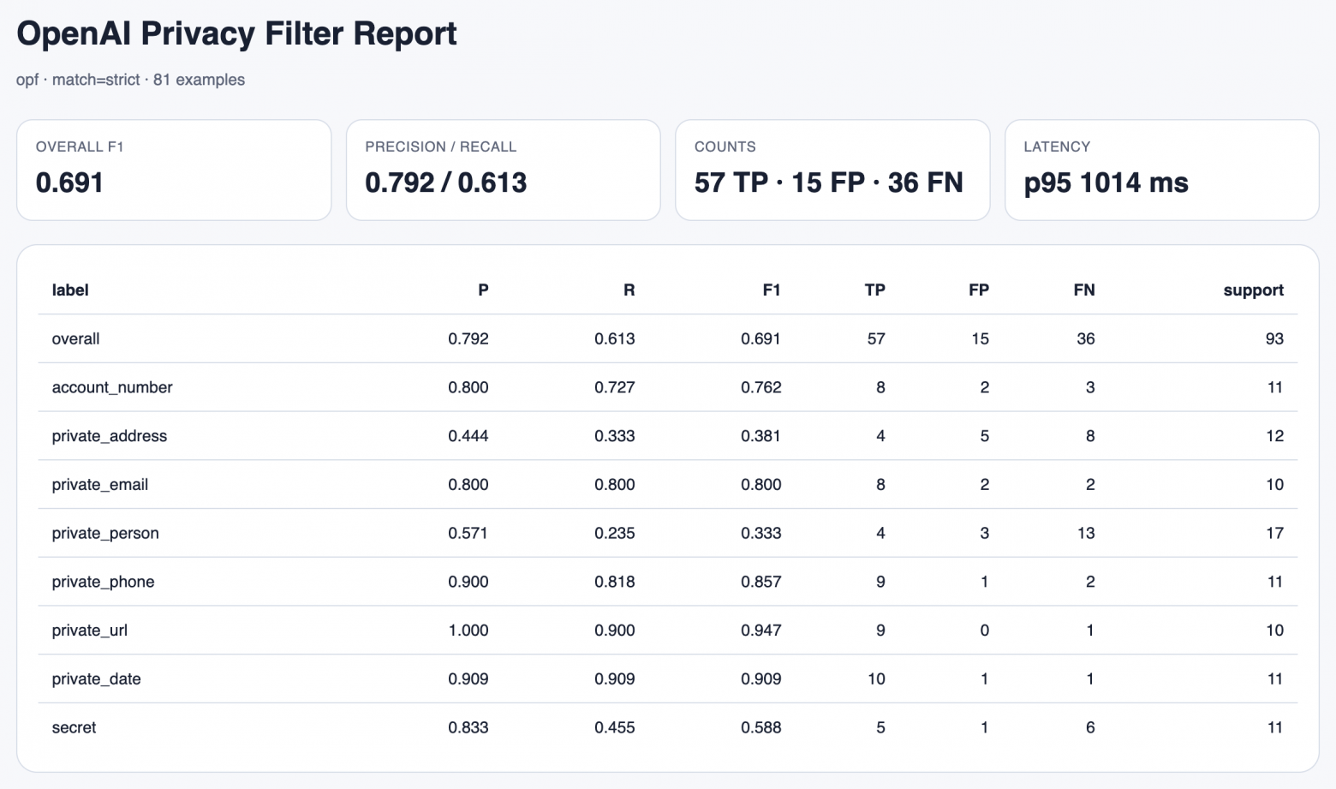Select the F1 column header
1336x789 pixels.
771,290
